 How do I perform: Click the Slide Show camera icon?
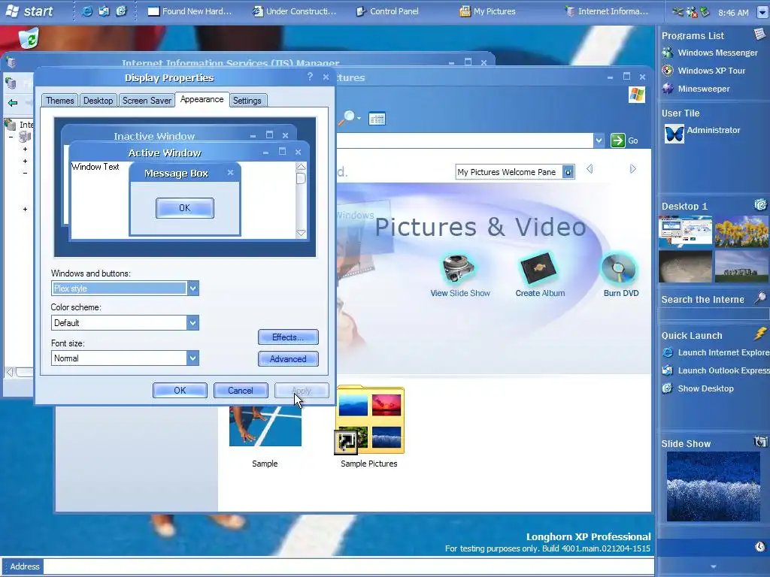pyautogui.click(x=759, y=442)
